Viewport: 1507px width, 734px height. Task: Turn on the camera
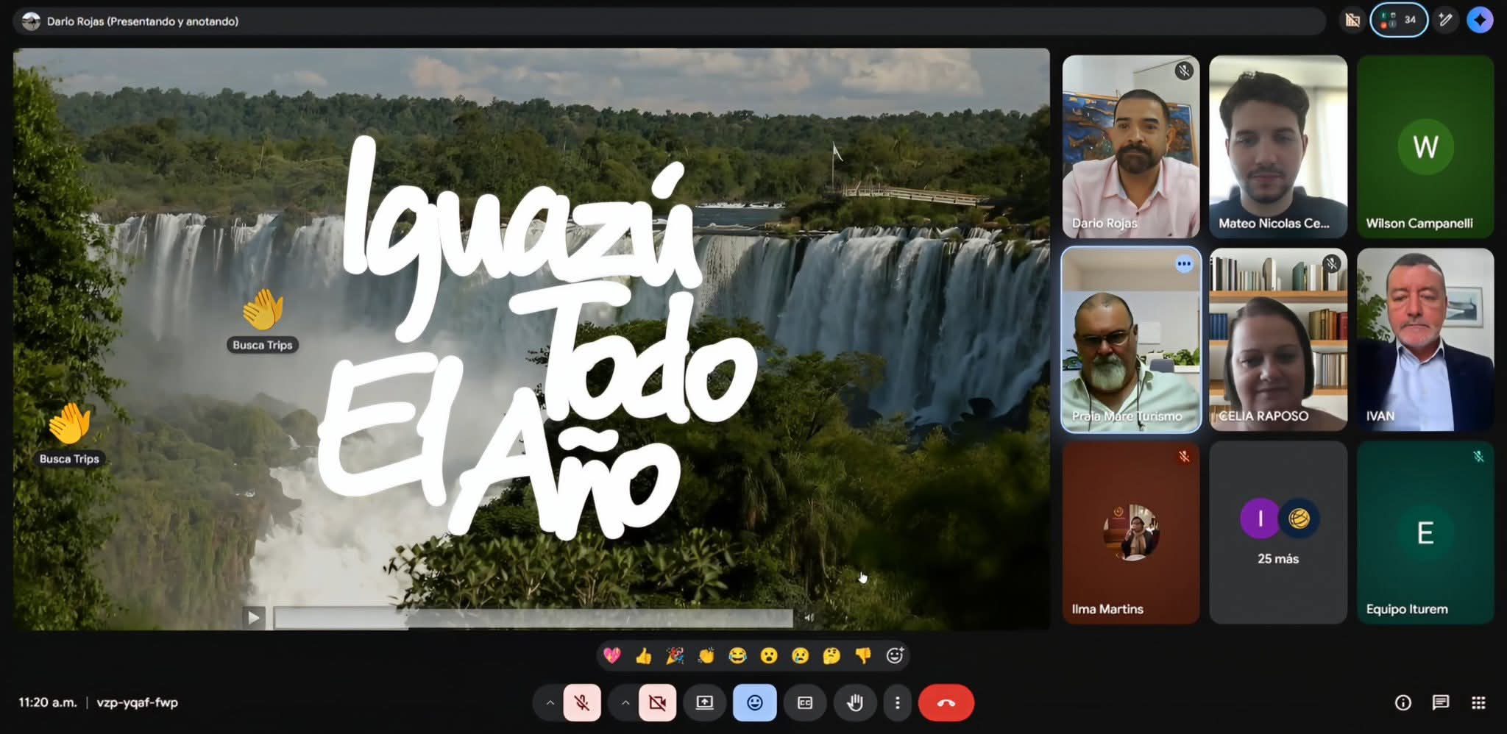point(657,703)
